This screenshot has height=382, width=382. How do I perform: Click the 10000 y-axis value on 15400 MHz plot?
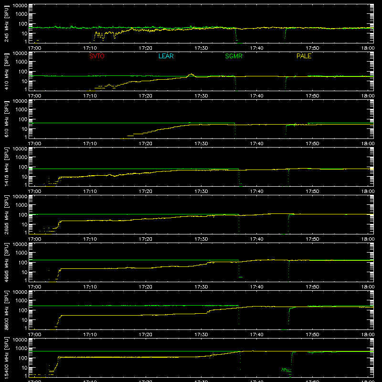pyautogui.click(x=20, y=340)
